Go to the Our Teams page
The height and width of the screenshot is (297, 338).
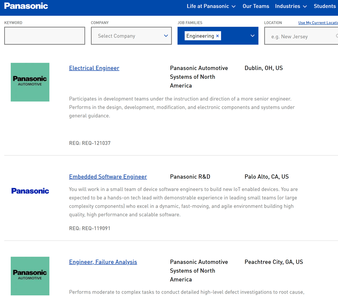(x=256, y=6)
